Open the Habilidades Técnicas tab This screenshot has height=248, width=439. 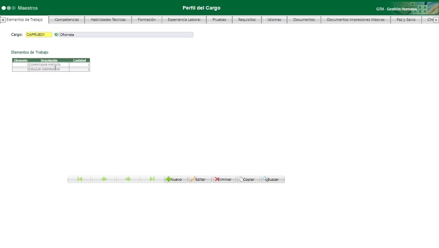[108, 20]
